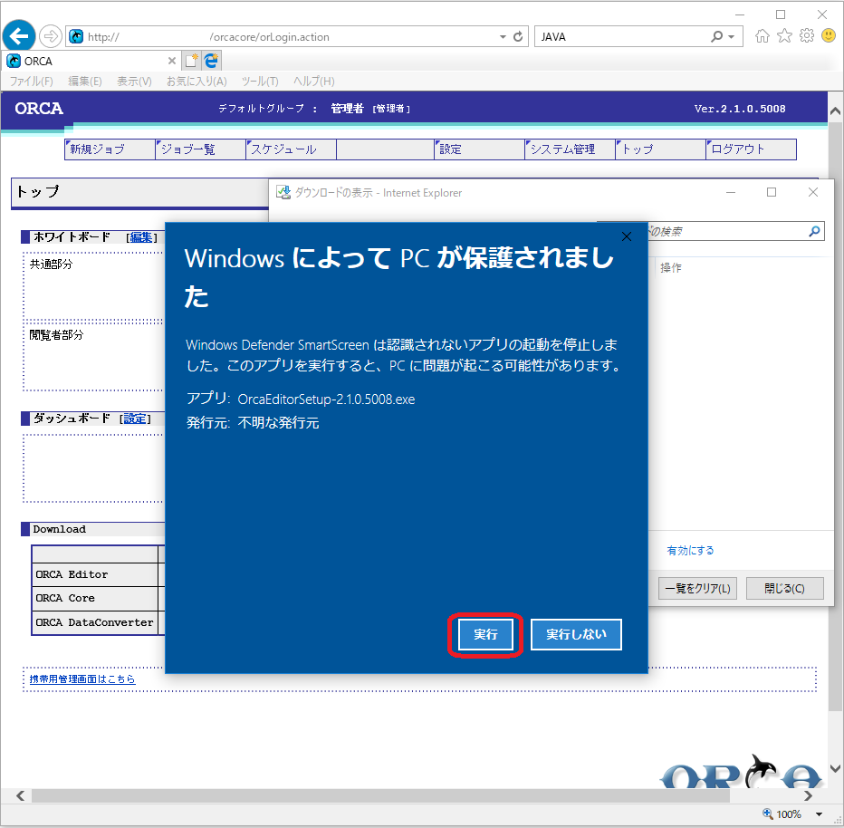Image resolution: width=844 pixels, height=828 pixels.
Task: Click the browser back arrow button
Action: click(x=19, y=36)
